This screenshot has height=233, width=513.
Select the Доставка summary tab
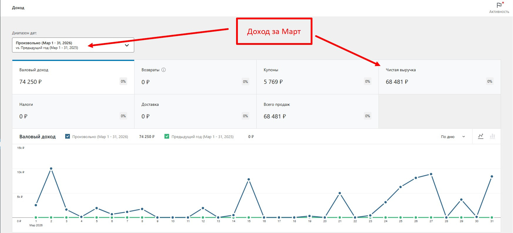[x=195, y=111]
